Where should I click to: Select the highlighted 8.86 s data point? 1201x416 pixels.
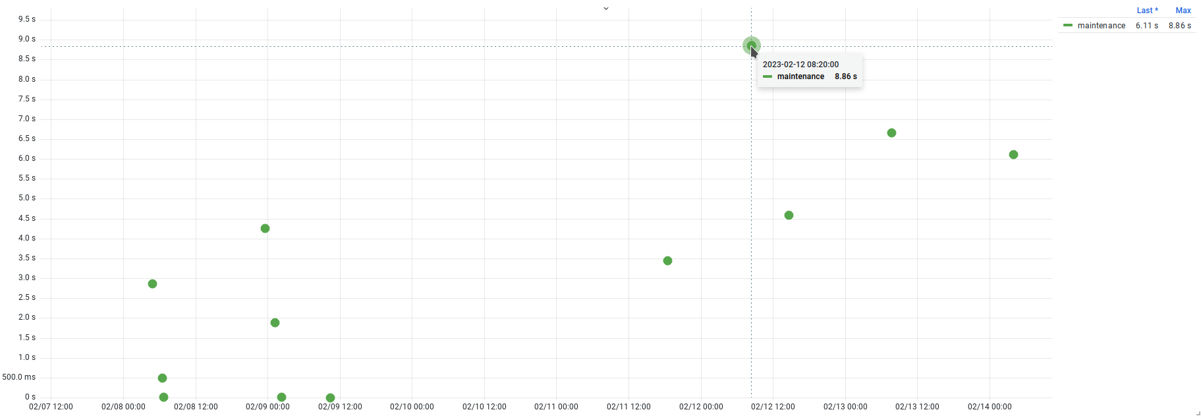pyautogui.click(x=752, y=45)
